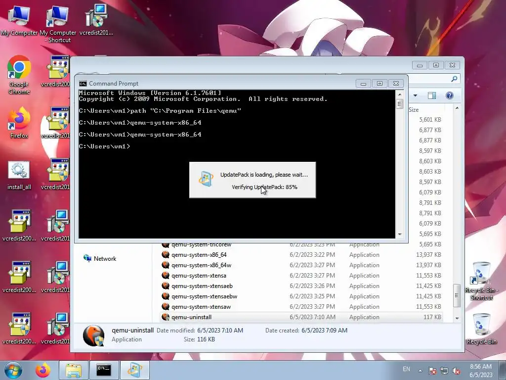Click the Date modified value in details pane
Image resolution: width=506 pixels, height=380 pixels.
[220, 330]
